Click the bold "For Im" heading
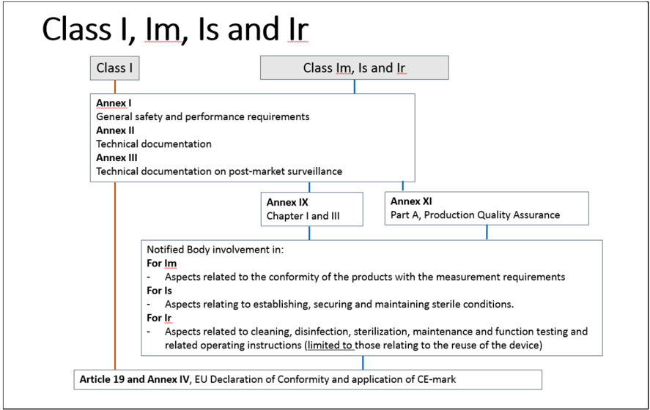The width and height of the screenshot is (650, 410). (x=161, y=264)
